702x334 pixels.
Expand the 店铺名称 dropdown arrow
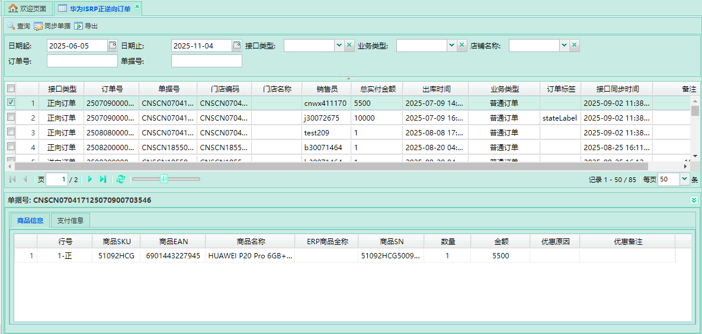[564, 46]
